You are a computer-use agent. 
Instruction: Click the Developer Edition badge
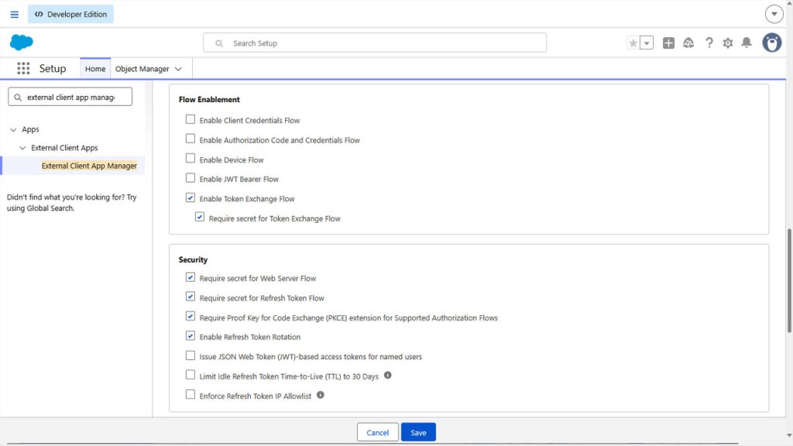point(70,14)
